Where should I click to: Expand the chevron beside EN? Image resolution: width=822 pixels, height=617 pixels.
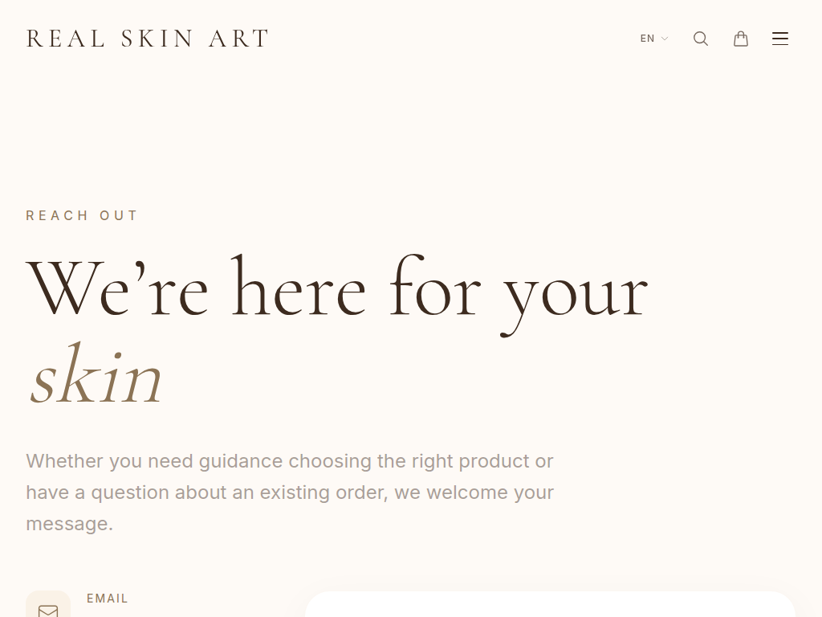(665, 39)
